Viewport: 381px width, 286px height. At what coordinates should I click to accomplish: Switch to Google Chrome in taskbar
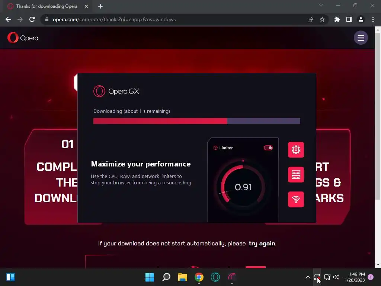[x=199, y=277]
